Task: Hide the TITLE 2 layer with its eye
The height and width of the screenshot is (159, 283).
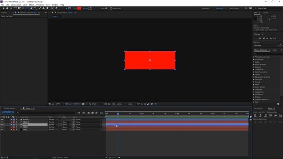Action: (x=2, y=122)
